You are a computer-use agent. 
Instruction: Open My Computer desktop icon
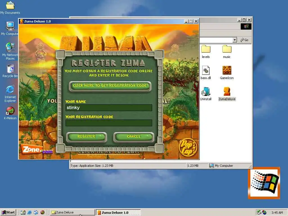[10, 28]
